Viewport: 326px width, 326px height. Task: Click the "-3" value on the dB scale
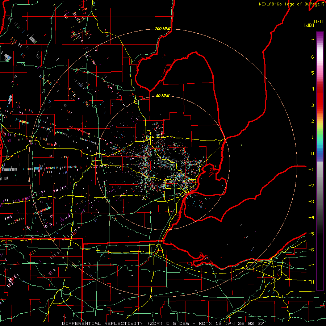[x=311, y=202]
